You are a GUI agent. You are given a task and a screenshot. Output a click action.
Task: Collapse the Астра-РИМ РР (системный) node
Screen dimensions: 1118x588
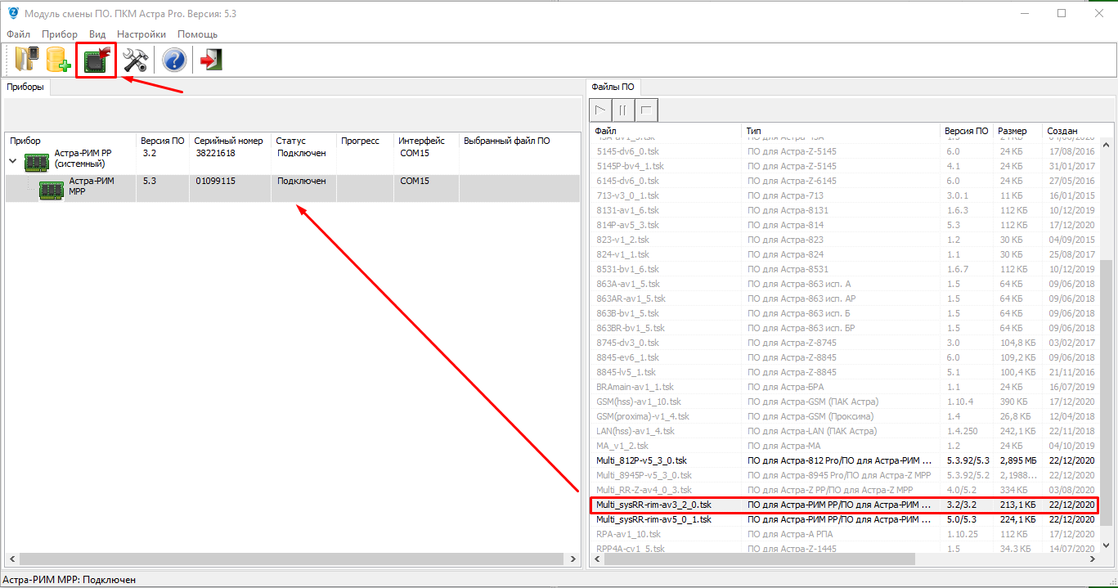point(12,161)
